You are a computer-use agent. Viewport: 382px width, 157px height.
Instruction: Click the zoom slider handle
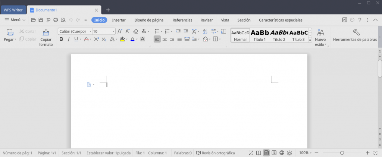click(x=342, y=153)
